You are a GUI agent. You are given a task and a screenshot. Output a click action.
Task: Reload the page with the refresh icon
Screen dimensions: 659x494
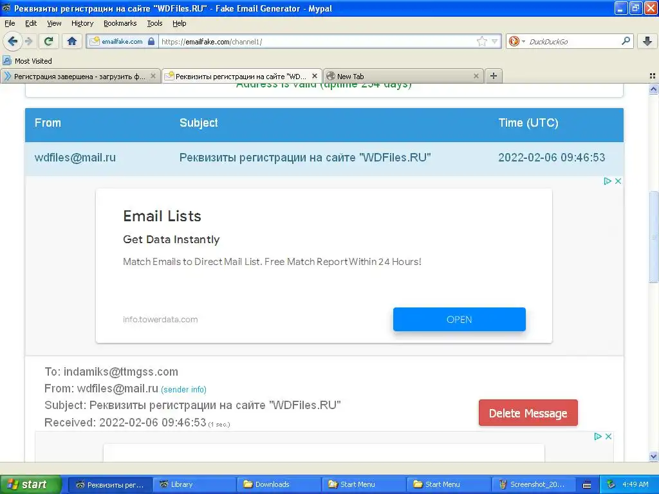48,41
